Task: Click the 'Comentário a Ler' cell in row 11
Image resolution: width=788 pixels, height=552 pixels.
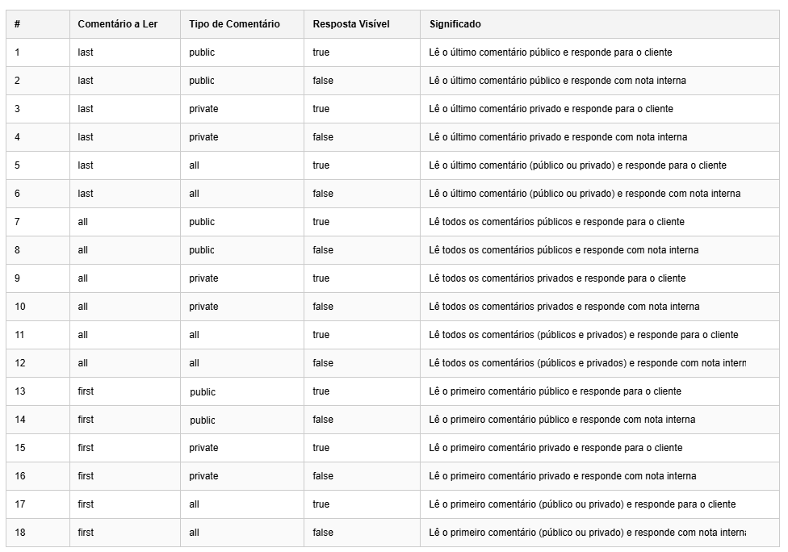Action: (83, 335)
